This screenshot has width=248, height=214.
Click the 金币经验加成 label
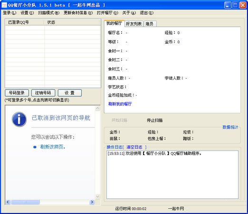[x=121, y=95]
